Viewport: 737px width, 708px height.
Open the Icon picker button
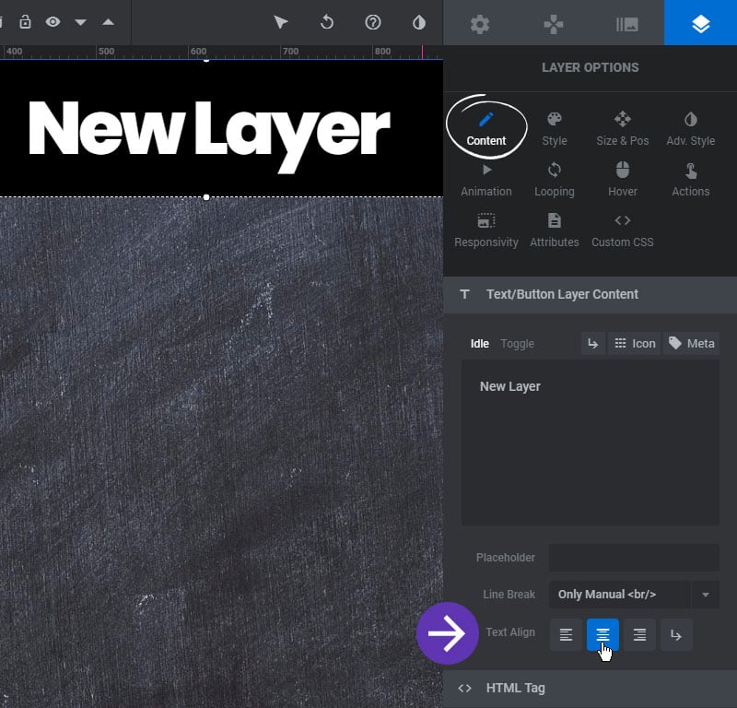click(x=635, y=344)
